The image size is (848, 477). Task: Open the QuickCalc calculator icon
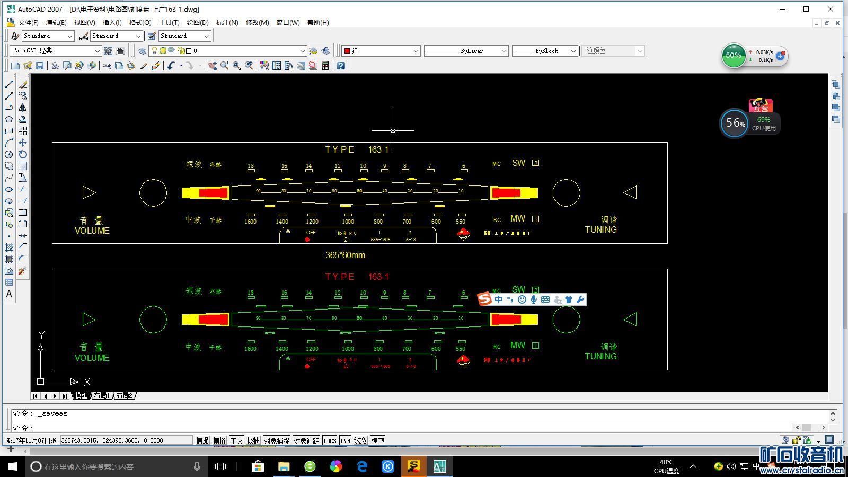tap(325, 66)
